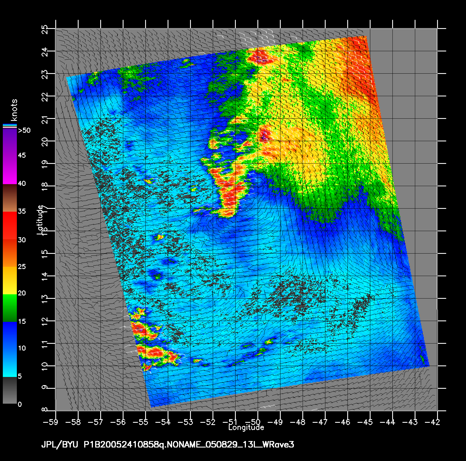The height and width of the screenshot is (461, 466).
Task: Pick the yellow 20-25 knot color band
Action: tap(10, 280)
